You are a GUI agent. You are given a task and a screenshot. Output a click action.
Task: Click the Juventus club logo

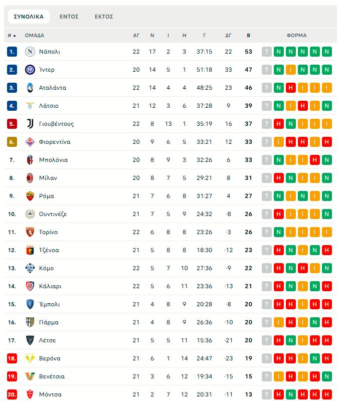click(30, 124)
